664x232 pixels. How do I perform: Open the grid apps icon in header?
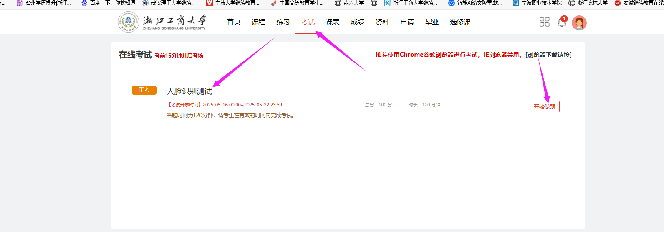click(x=544, y=22)
